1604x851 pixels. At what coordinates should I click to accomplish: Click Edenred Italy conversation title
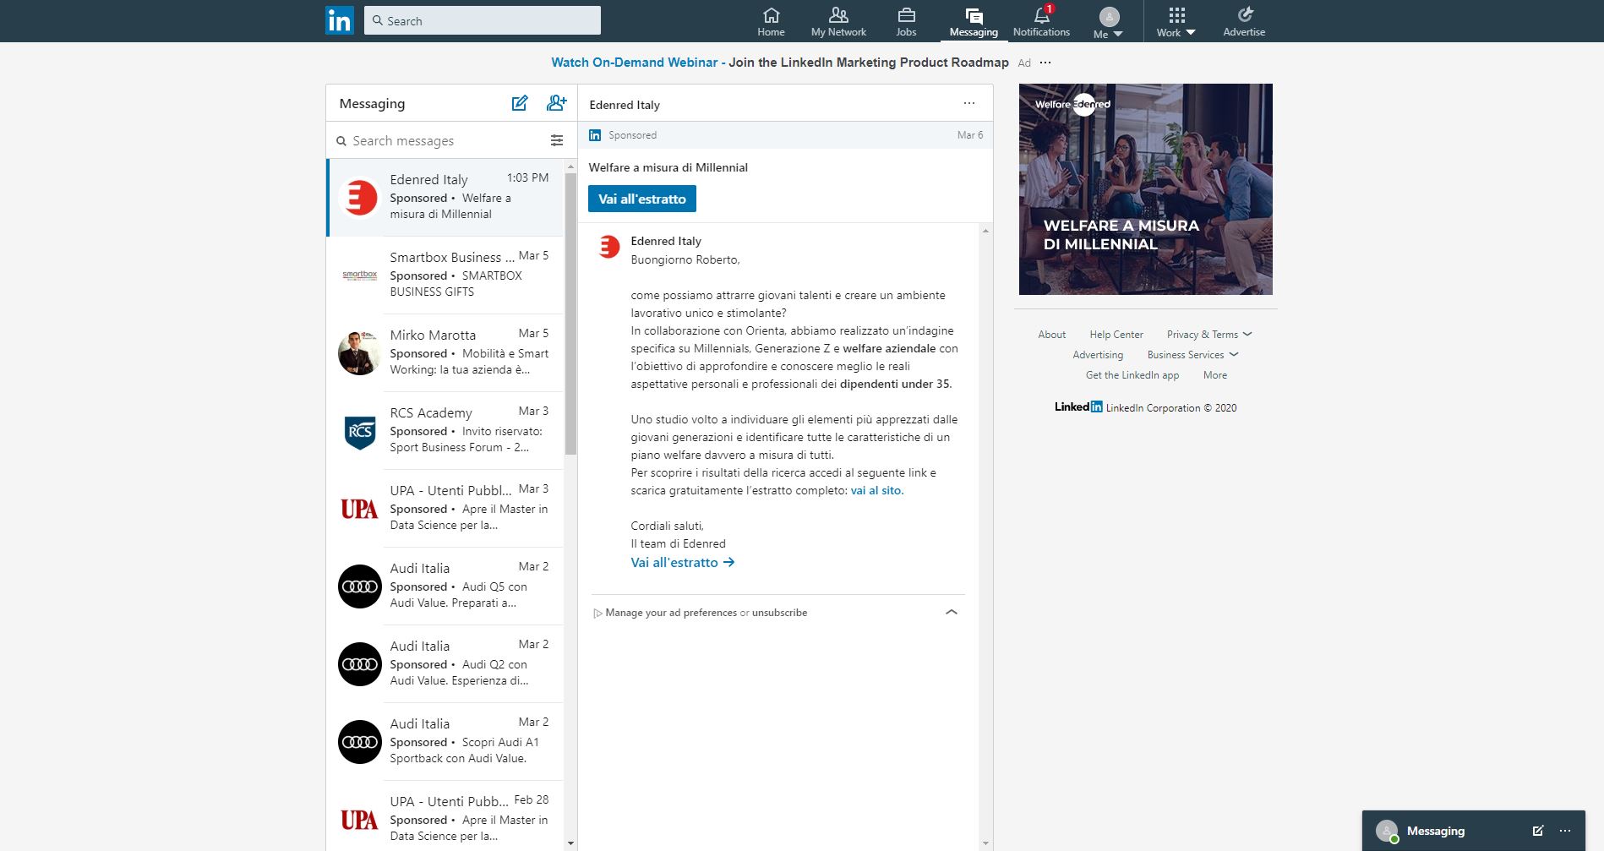click(625, 105)
